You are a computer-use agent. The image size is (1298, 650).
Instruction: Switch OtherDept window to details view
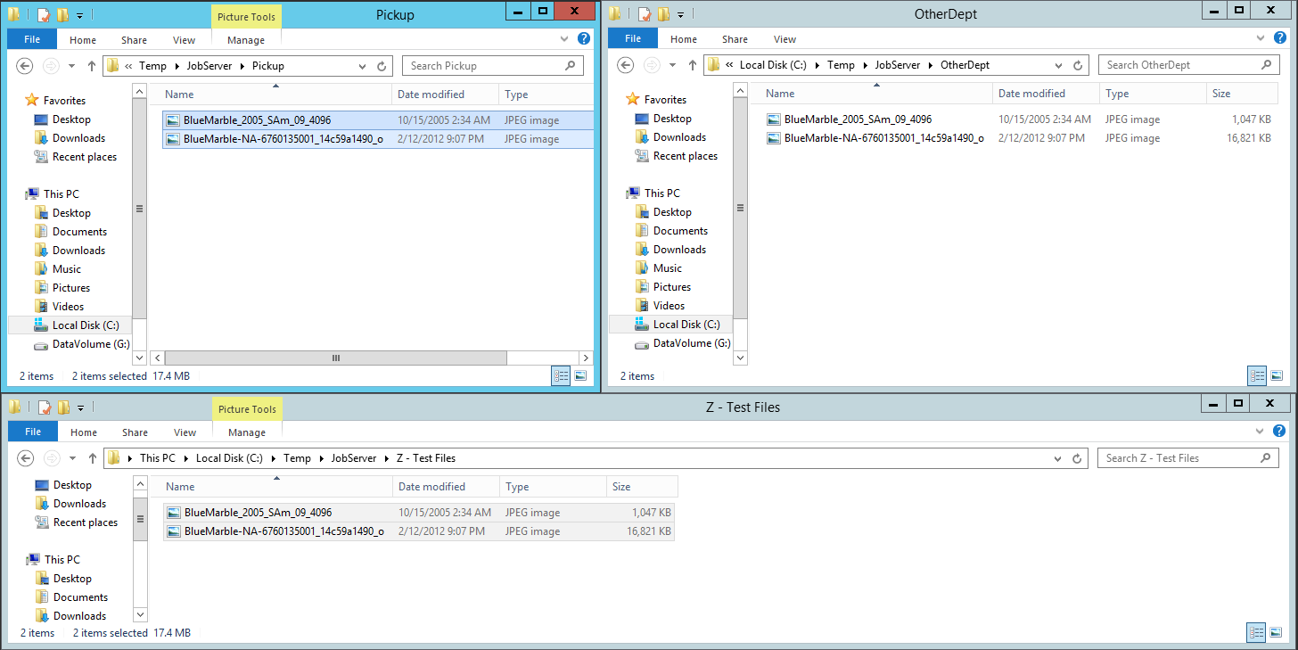click(x=1257, y=376)
